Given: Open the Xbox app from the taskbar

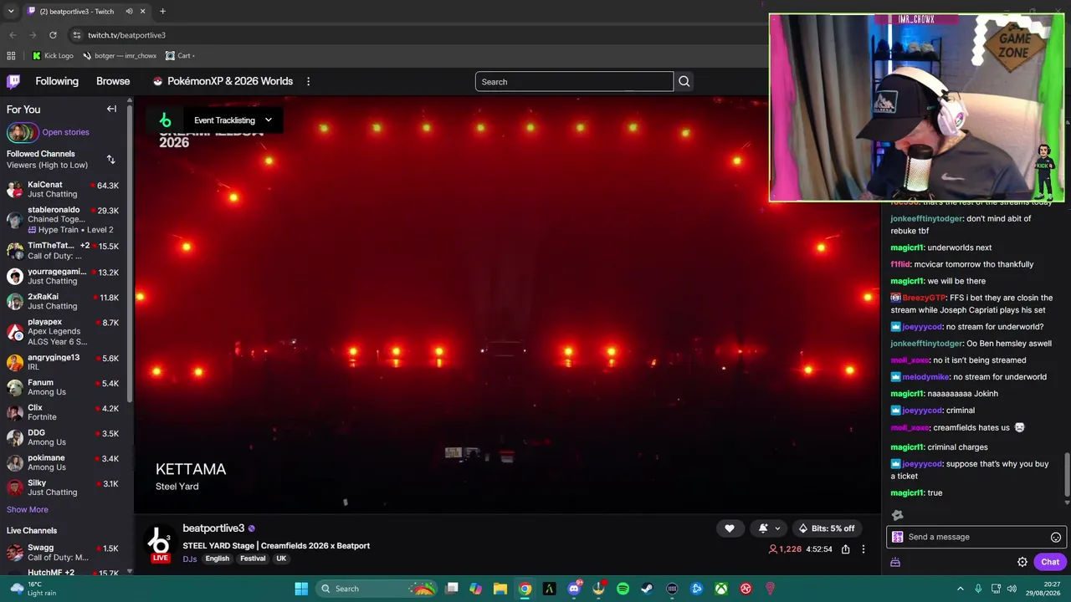Looking at the screenshot, I should [721, 589].
